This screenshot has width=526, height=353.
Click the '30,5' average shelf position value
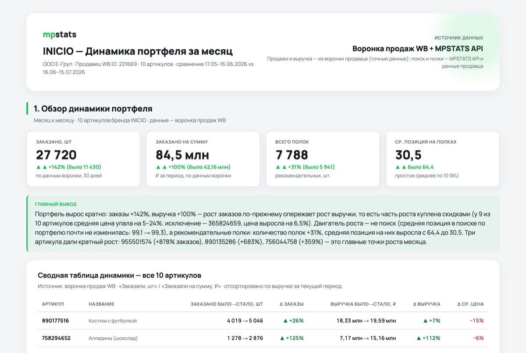(x=408, y=155)
